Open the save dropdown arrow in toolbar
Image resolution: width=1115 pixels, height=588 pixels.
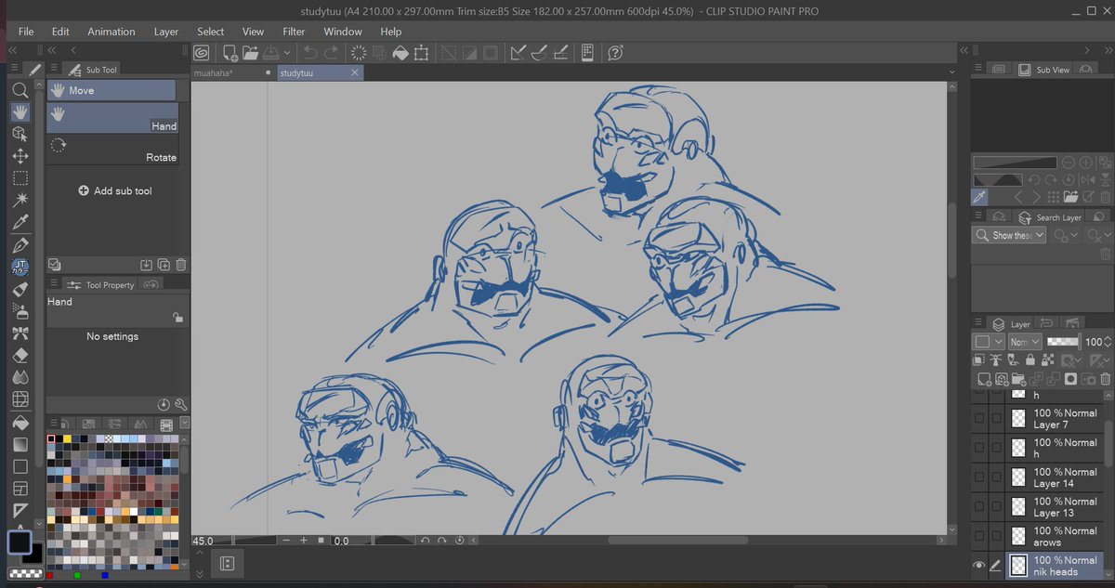pyautogui.click(x=287, y=54)
